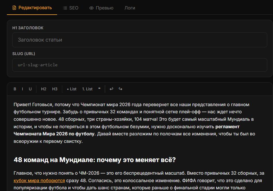Viewport: 273px width, 191px height.
Task: Click the heading 48 команд на Мундиале
Action: click(95, 160)
